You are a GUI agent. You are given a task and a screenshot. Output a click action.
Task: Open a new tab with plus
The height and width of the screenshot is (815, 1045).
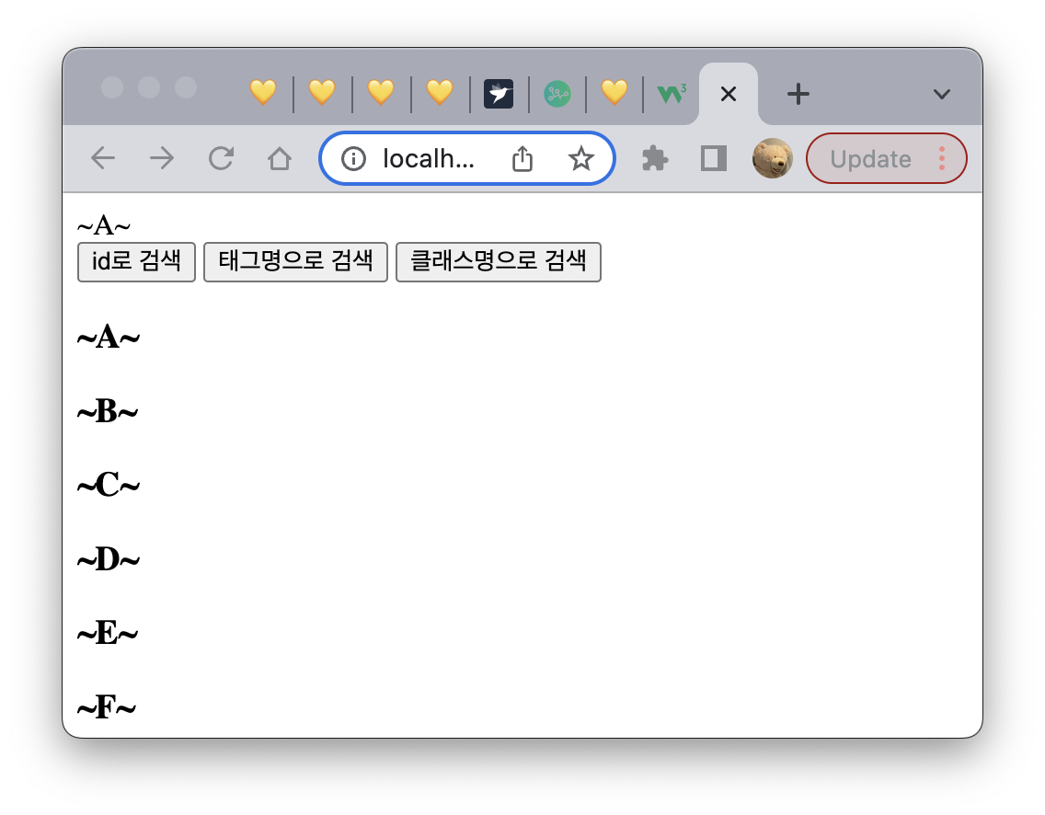click(x=798, y=94)
